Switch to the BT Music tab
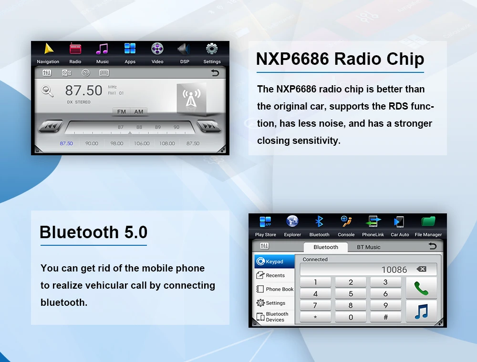Image resolution: width=477 pixels, height=362 pixels. click(368, 247)
